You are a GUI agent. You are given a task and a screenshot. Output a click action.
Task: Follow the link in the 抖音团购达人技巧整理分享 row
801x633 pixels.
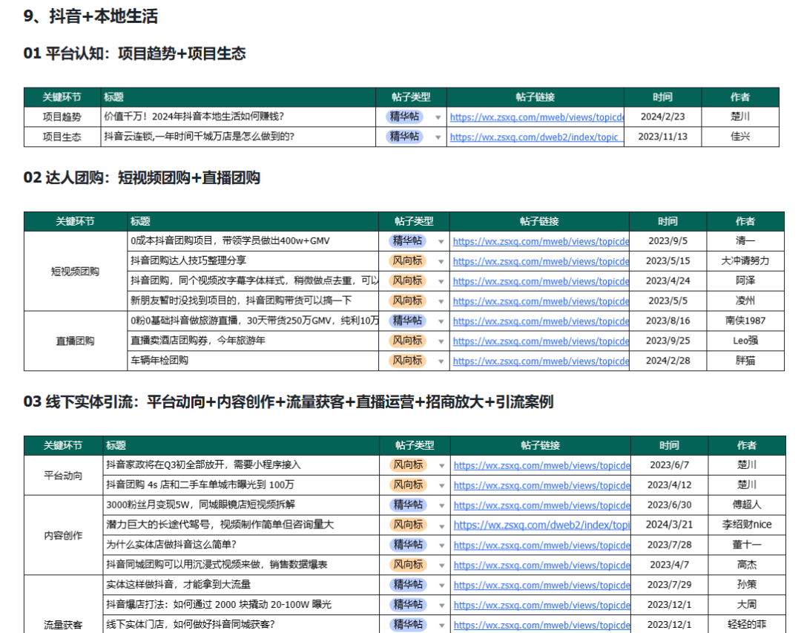541,261
